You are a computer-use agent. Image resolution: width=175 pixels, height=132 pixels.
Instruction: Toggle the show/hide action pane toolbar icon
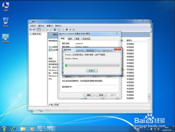coord(58,29)
